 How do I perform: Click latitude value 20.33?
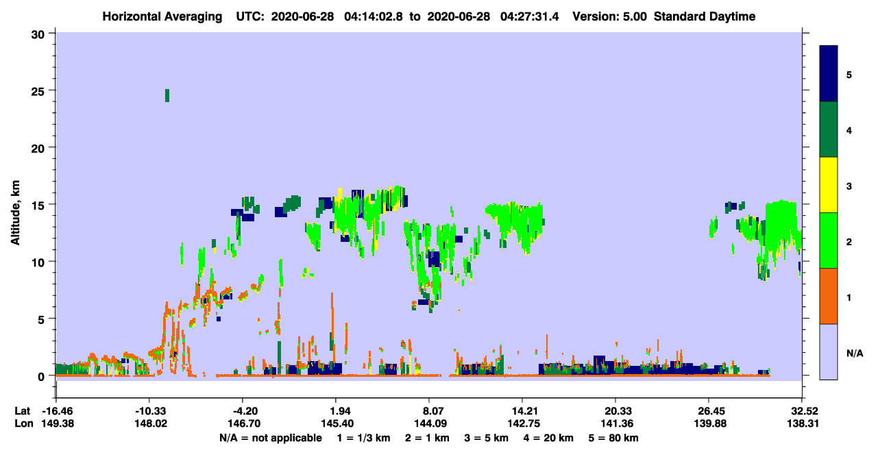[x=615, y=411]
